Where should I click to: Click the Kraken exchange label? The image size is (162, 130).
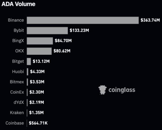[17, 113]
